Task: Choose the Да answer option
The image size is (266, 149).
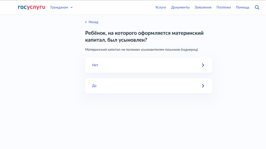Action: (149, 86)
